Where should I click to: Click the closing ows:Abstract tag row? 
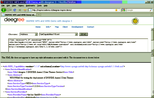(x=15, y=81)
